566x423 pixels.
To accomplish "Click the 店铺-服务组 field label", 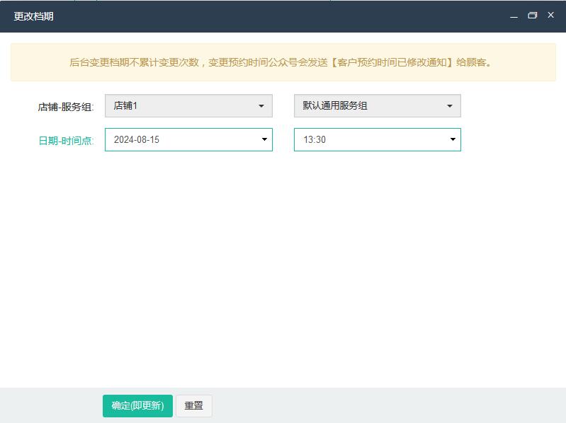I will point(65,108).
